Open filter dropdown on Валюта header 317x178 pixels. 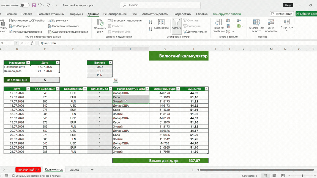(x=110, y=63)
